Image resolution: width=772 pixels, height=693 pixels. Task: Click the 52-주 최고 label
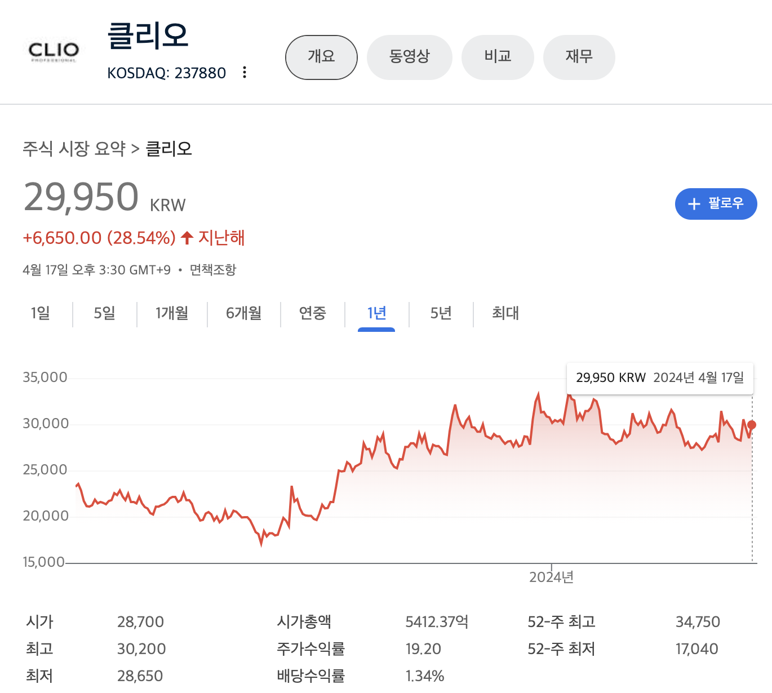(561, 622)
